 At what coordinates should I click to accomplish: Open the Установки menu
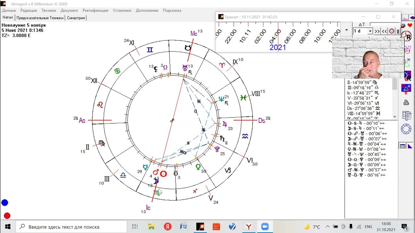(x=122, y=10)
